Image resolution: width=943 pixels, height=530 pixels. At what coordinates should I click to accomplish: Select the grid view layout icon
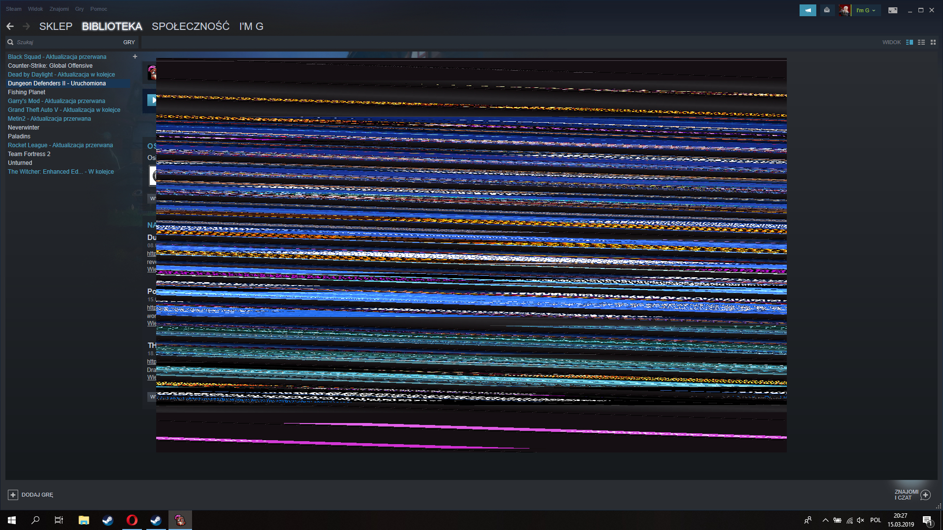click(x=933, y=42)
